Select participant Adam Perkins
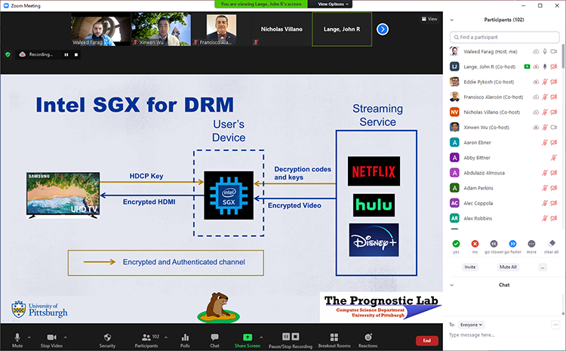The width and height of the screenshot is (566, 351). (x=504, y=188)
